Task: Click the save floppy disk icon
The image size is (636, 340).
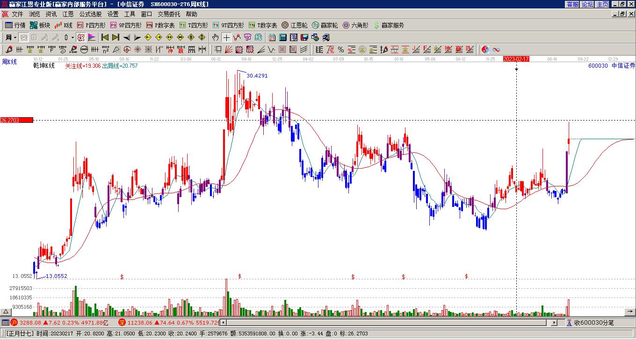Action: 304,37
